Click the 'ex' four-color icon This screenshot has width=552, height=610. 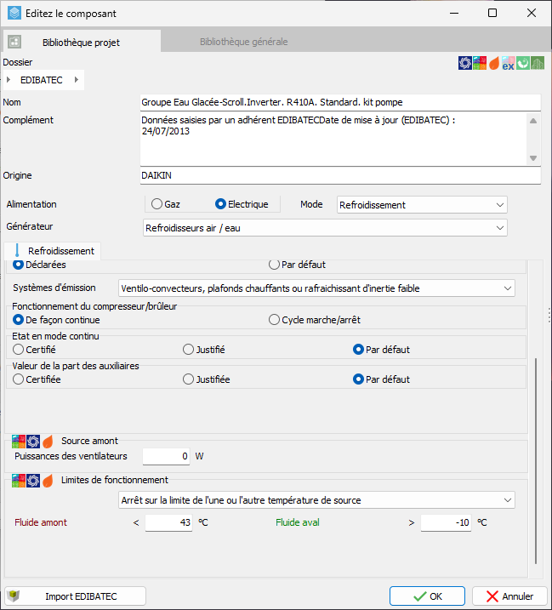point(508,63)
